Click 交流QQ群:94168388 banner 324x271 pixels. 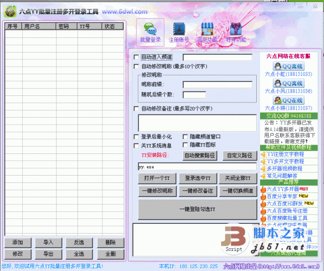pyautogui.click(x=289, y=116)
